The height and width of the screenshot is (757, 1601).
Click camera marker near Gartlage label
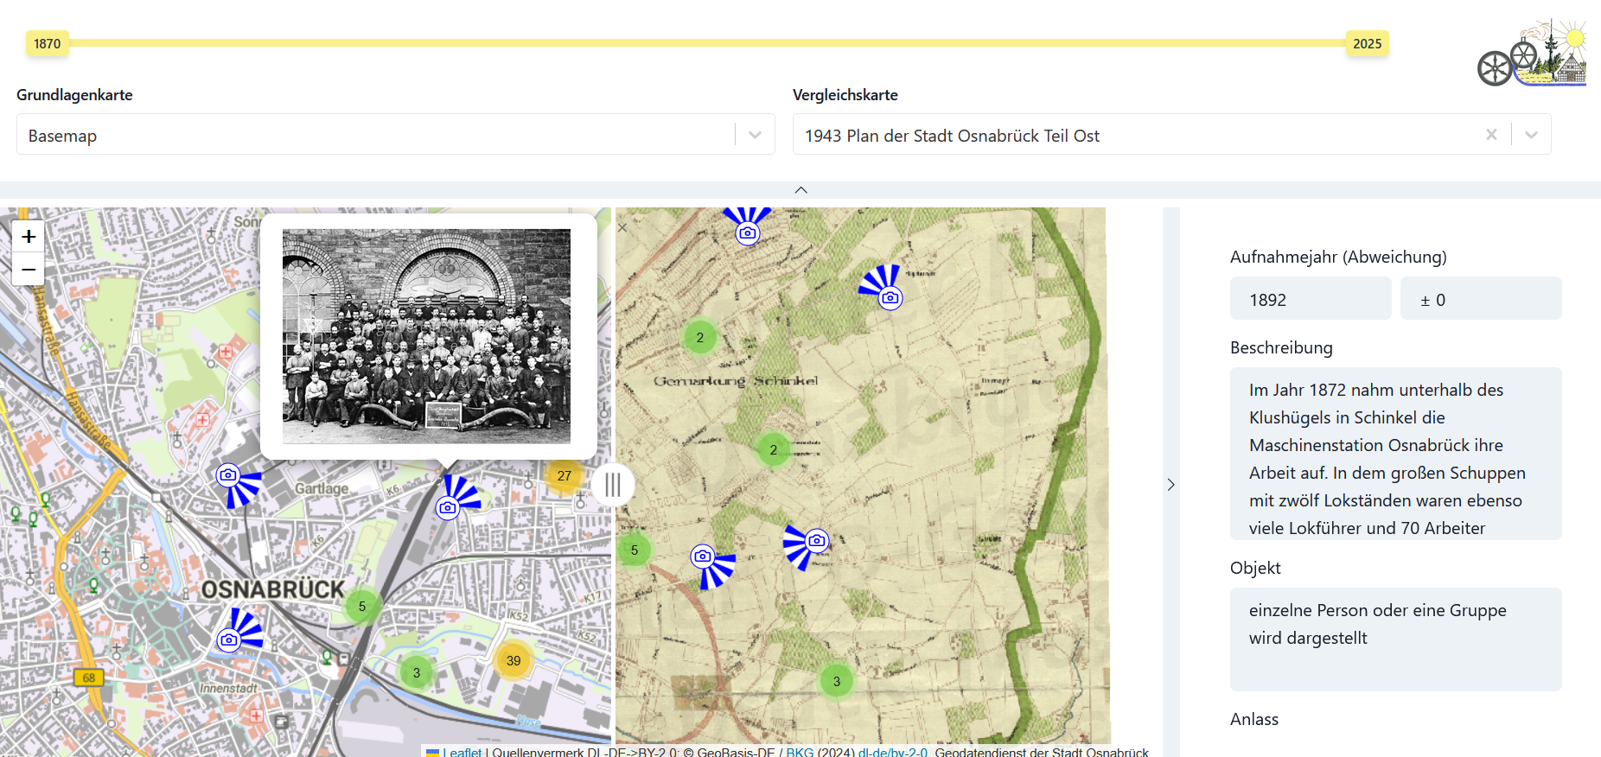[x=228, y=475]
